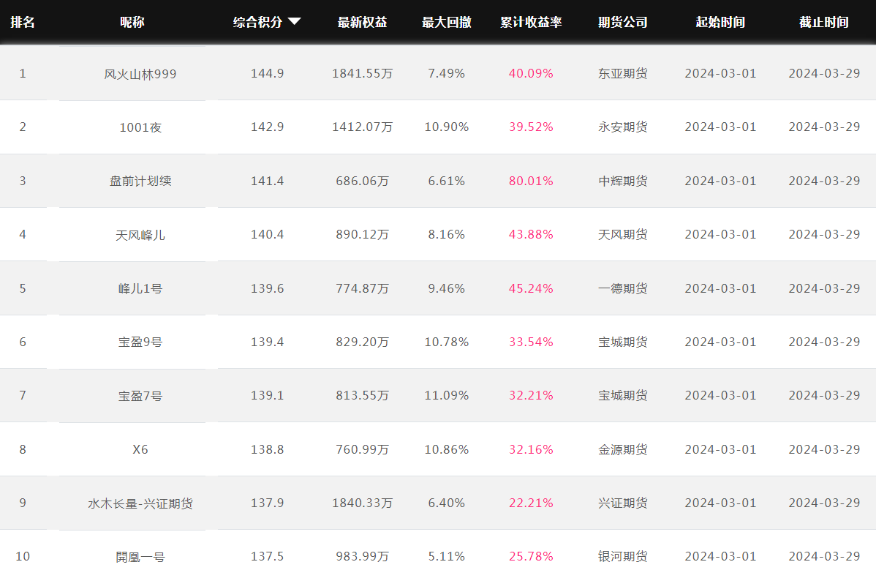Viewport: 876px width, 581px height.
Task: Select equity 1412.07万
Action: pyautogui.click(x=362, y=127)
